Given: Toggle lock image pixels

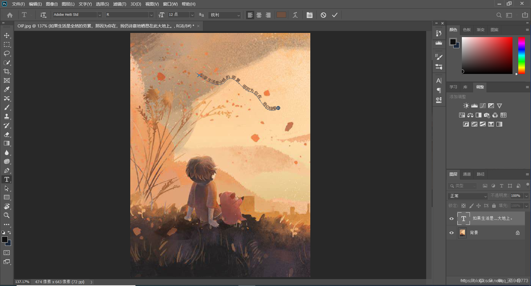Looking at the screenshot, I should 471,206.
